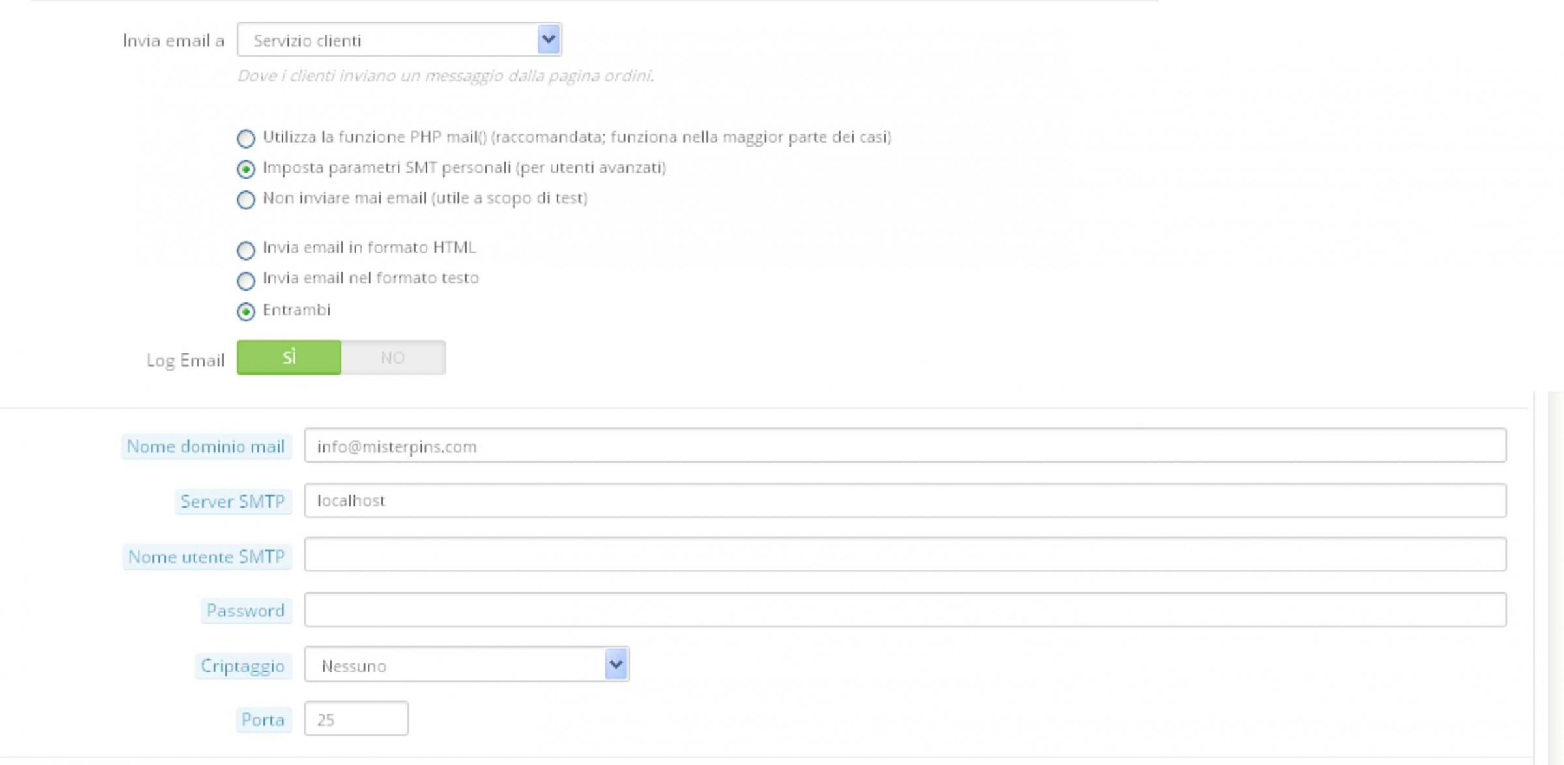Click arrow button on Nessuno select box
The height and width of the screenshot is (765, 1564).
(x=616, y=665)
